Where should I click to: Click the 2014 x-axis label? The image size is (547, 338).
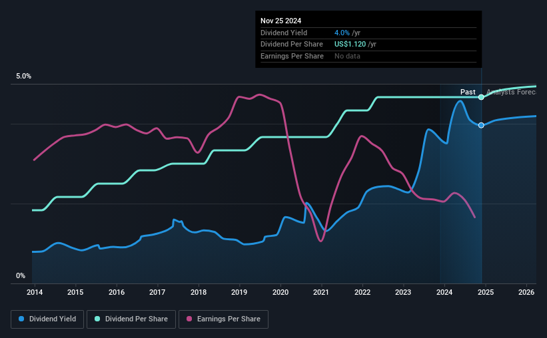[35, 292]
